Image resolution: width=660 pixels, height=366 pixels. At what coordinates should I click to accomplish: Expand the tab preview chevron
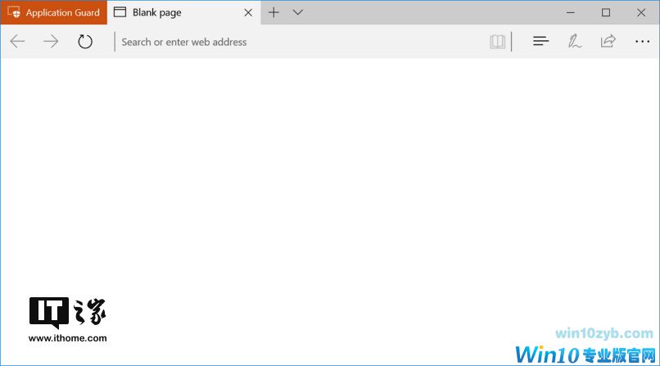click(x=297, y=12)
